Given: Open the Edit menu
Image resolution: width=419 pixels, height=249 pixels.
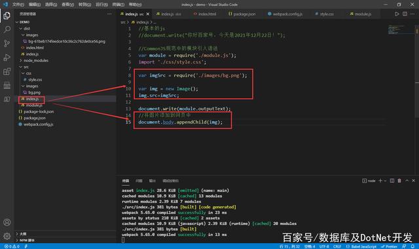Looking at the screenshot, I should click(x=35, y=5).
